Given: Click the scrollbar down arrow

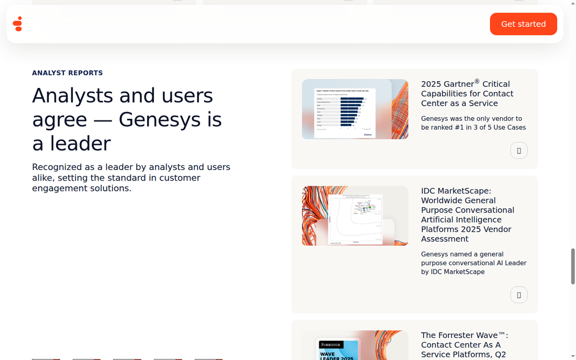Looking at the screenshot, I should 573,356.
